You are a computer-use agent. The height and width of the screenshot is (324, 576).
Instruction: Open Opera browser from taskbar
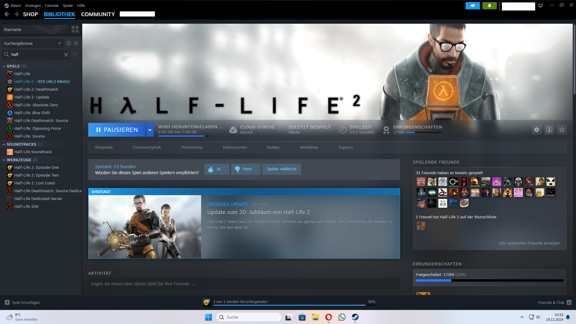(x=329, y=317)
